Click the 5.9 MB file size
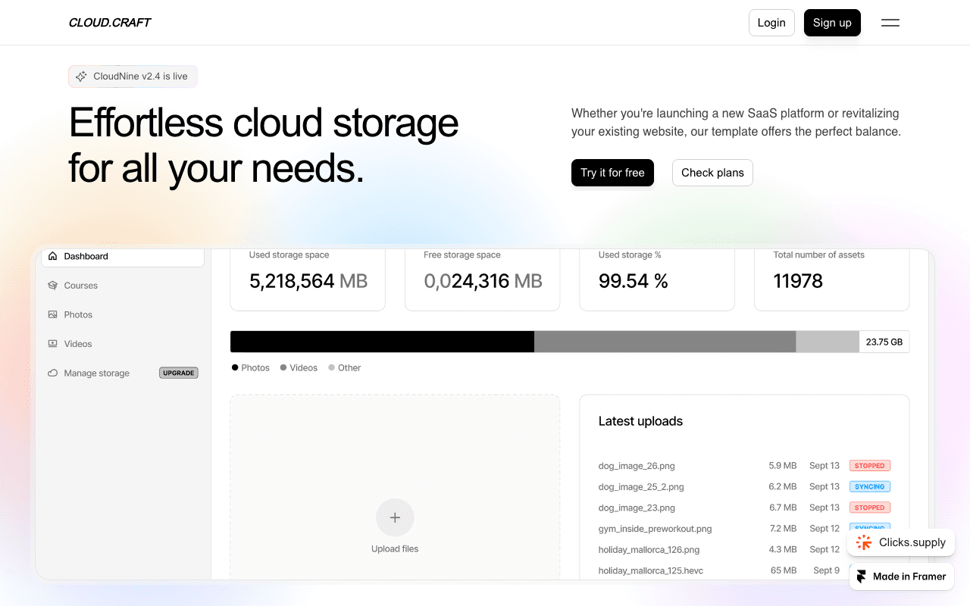This screenshot has width=970, height=606. (x=783, y=466)
